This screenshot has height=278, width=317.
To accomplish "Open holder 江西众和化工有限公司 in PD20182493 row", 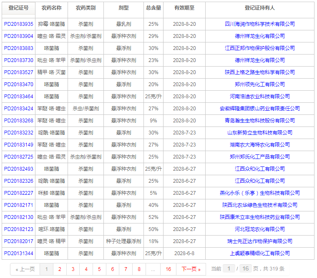I will click(x=260, y=169).
